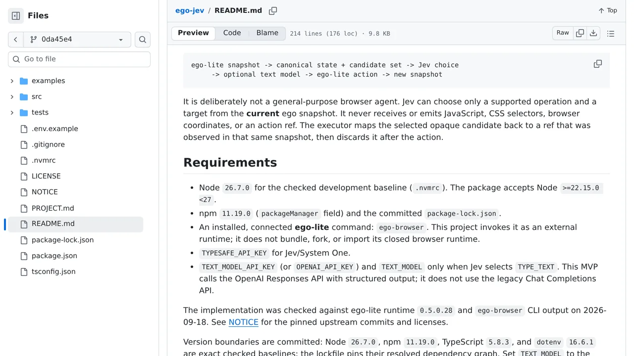634x356 pixels.
Task: Select README.md in the file tree
Action: pyautogui.click(x=74, y=224)
